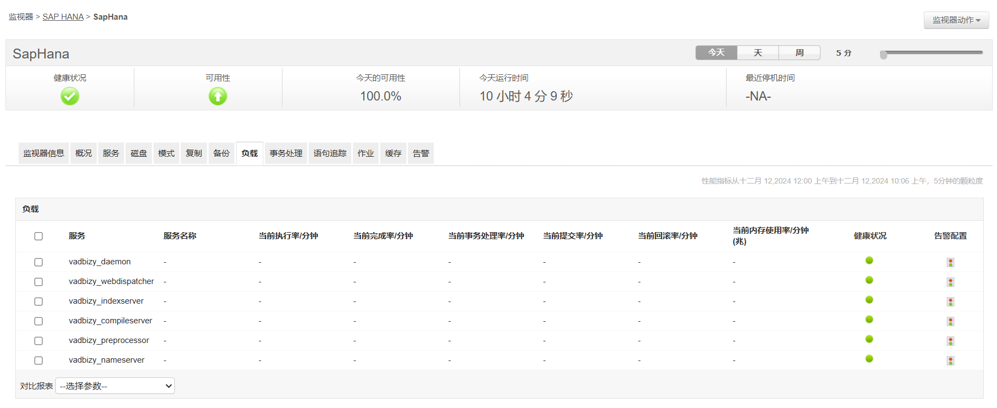Select the 今天 time range button

click(x=716, y=52)
